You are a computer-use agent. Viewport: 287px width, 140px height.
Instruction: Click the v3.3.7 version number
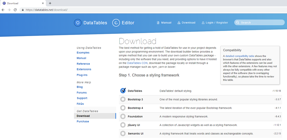pyautogui.click(x=278, y=100)
